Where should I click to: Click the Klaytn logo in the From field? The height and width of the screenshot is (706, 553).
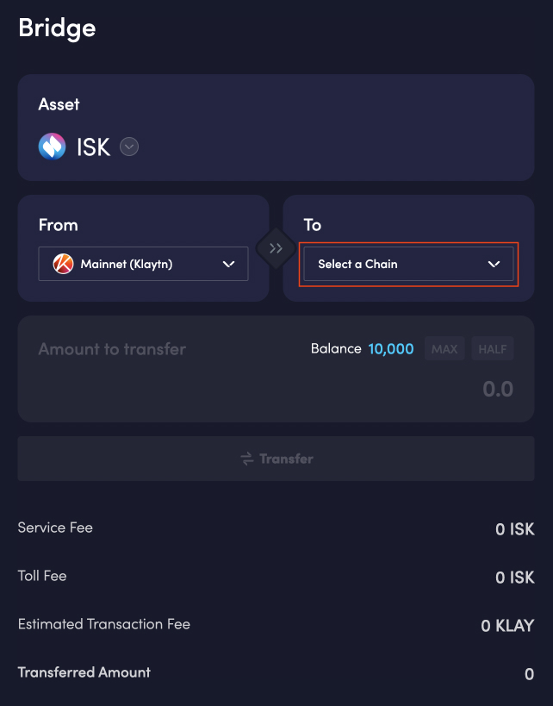coord(64,264)
